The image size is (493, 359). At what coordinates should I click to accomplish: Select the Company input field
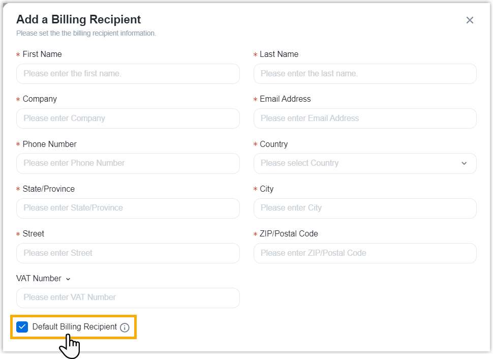coord(128,118)
